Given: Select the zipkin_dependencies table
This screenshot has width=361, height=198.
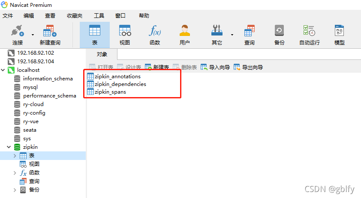Looking at the screenshot, I should (x=117, y=84).
